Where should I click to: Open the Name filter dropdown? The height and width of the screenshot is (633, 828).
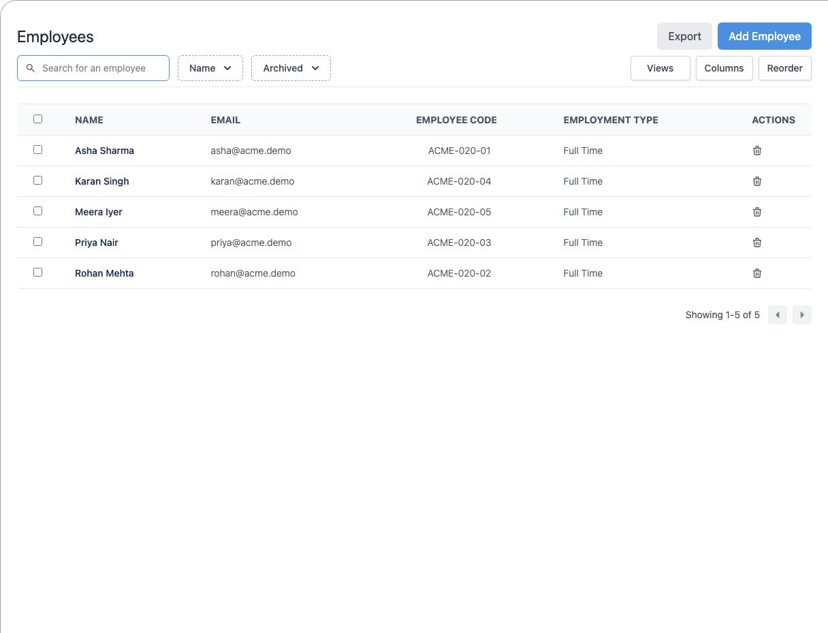(x=210, y=68)
